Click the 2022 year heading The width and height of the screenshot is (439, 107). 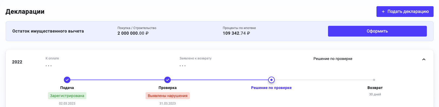pyautogui.click(x=17, y=62)
